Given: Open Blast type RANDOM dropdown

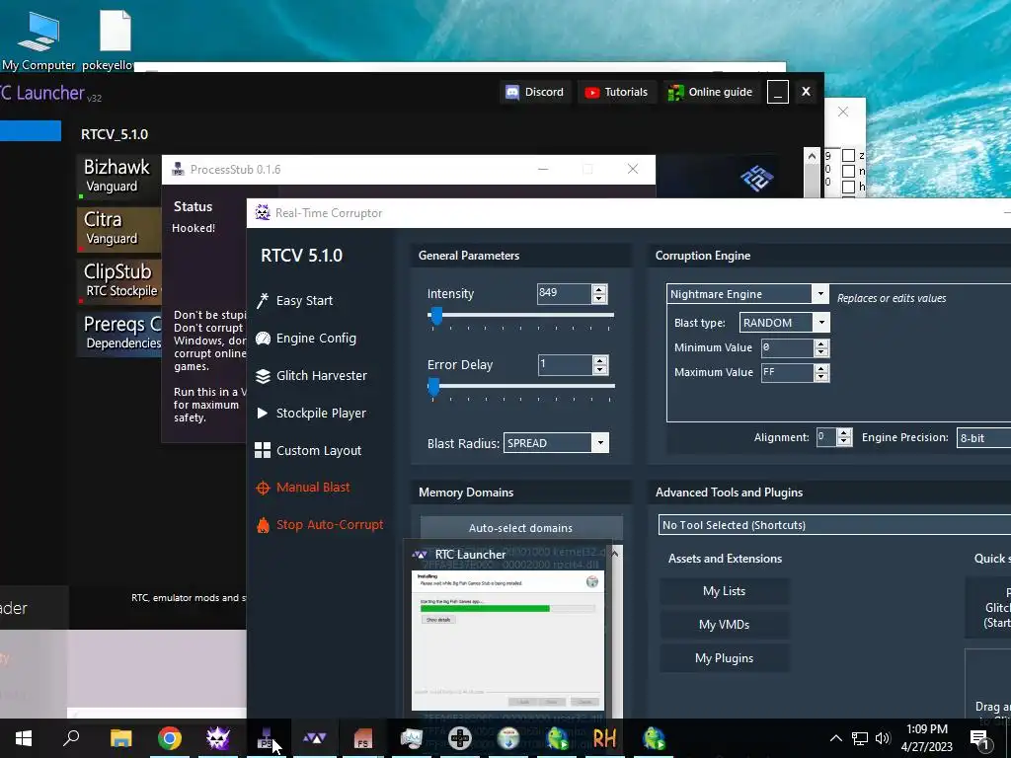Looking at the screenshot, I should pyautogui.click(x=821, y=323).
